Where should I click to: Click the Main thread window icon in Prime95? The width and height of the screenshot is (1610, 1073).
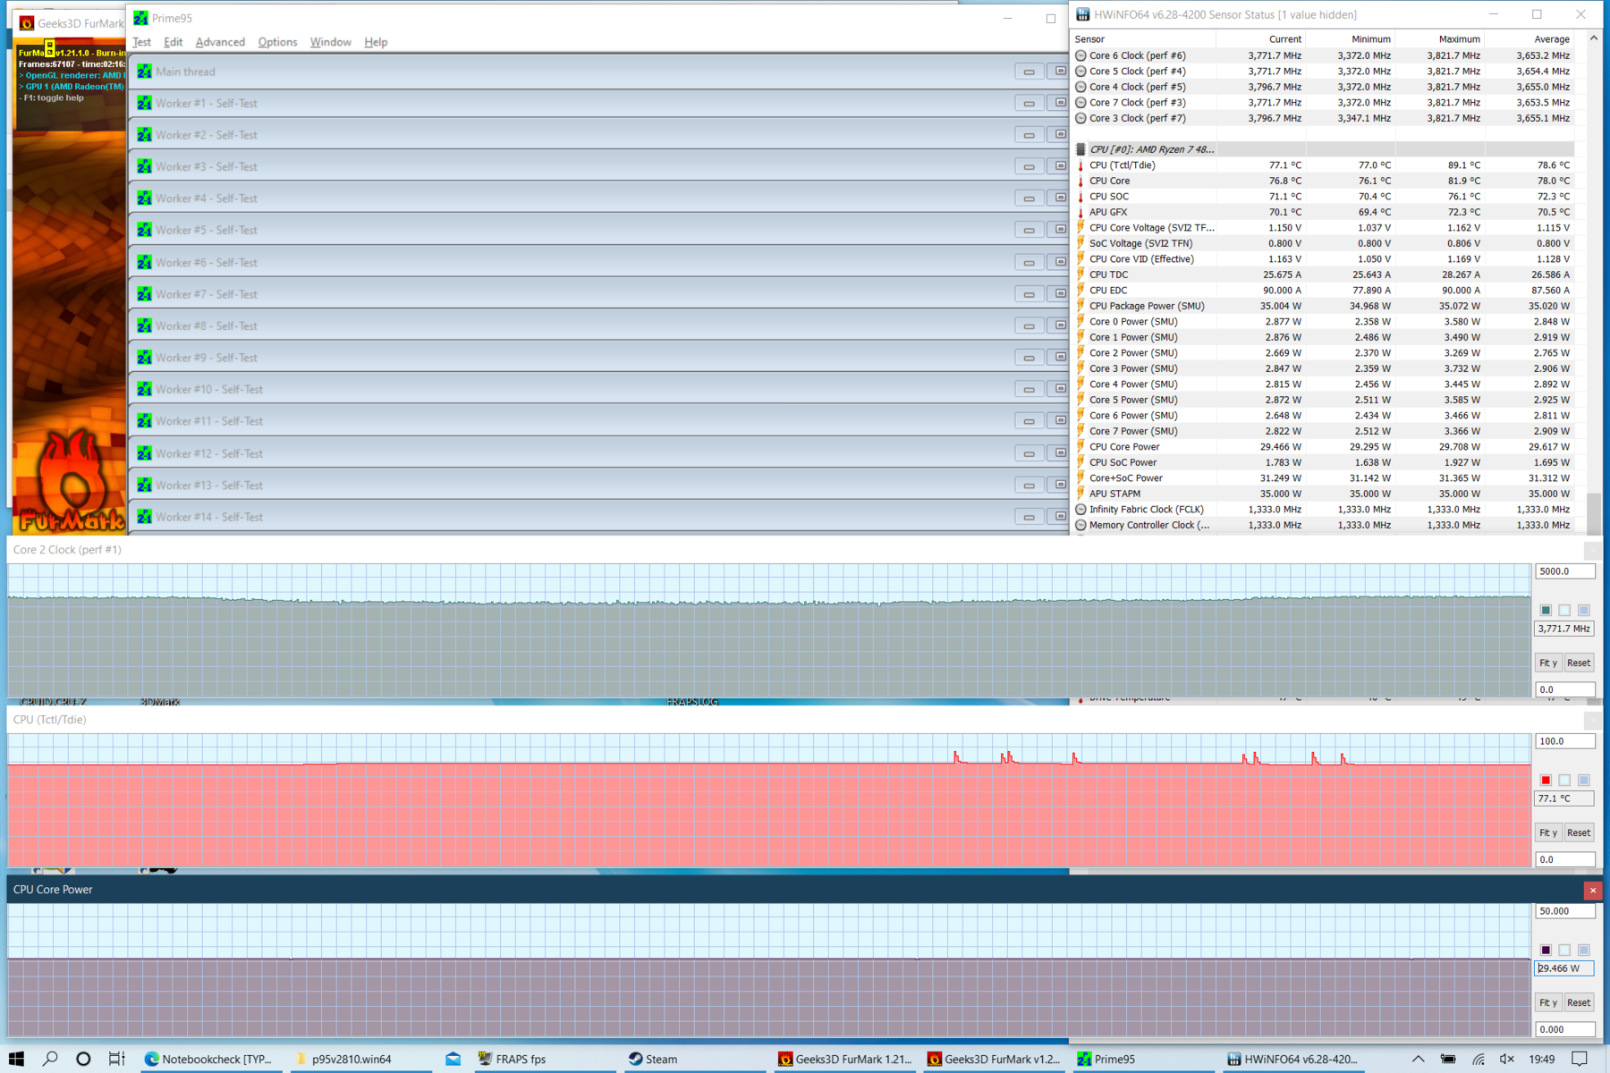tap(144, 72)
